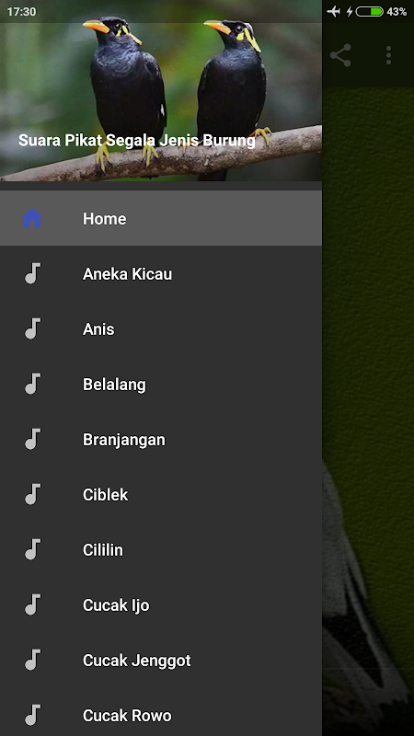The image size is (414, 736).
Task: Tap music note icon beside Anis
Action: (x=32, y=328)
